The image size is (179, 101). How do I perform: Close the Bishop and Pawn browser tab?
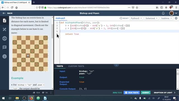point(29,2)
